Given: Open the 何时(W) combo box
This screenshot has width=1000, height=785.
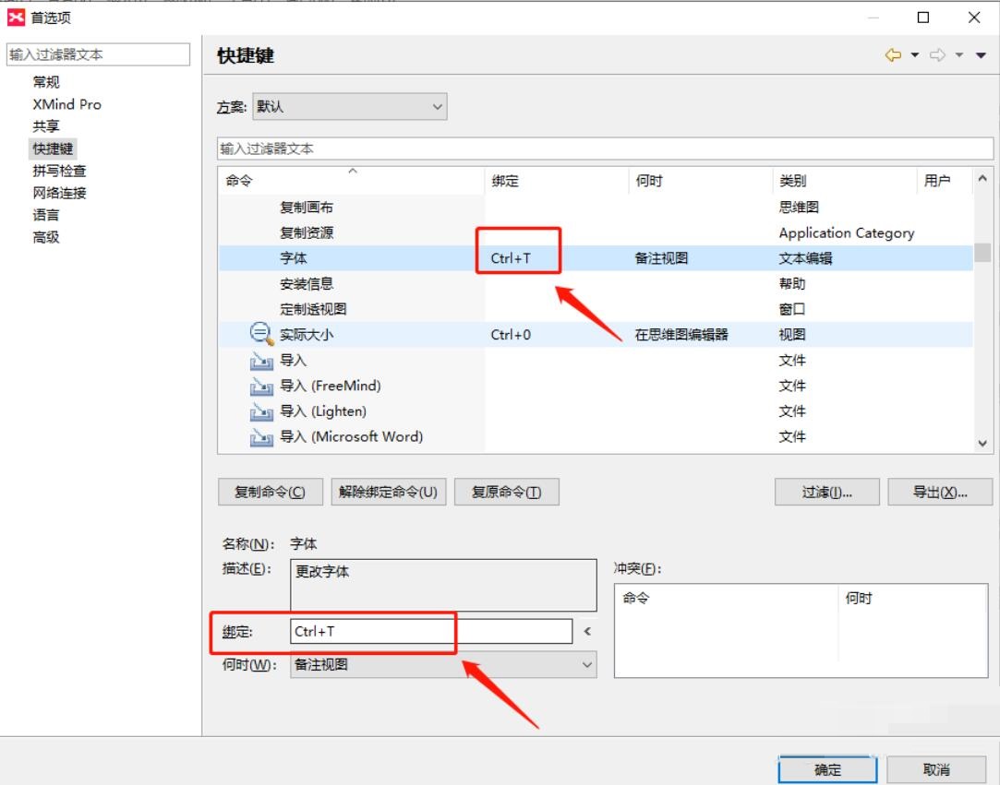Looking at the screenshot, I should pos(443,664).
